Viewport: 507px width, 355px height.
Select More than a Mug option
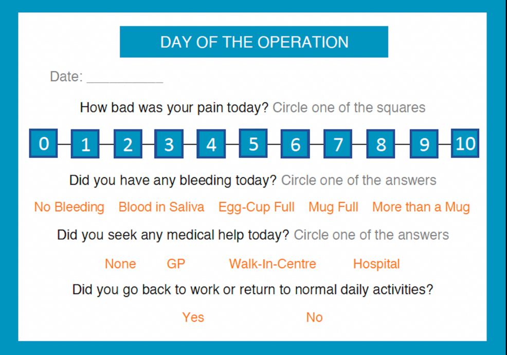pos(421,208)
